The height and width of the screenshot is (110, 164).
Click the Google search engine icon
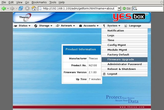(x=135, y=8)
